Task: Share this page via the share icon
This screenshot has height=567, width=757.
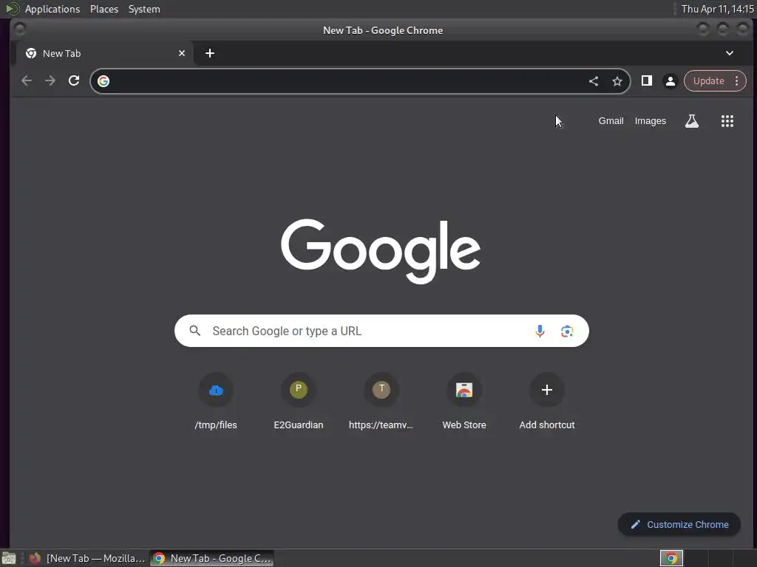Action: point(594,81)
